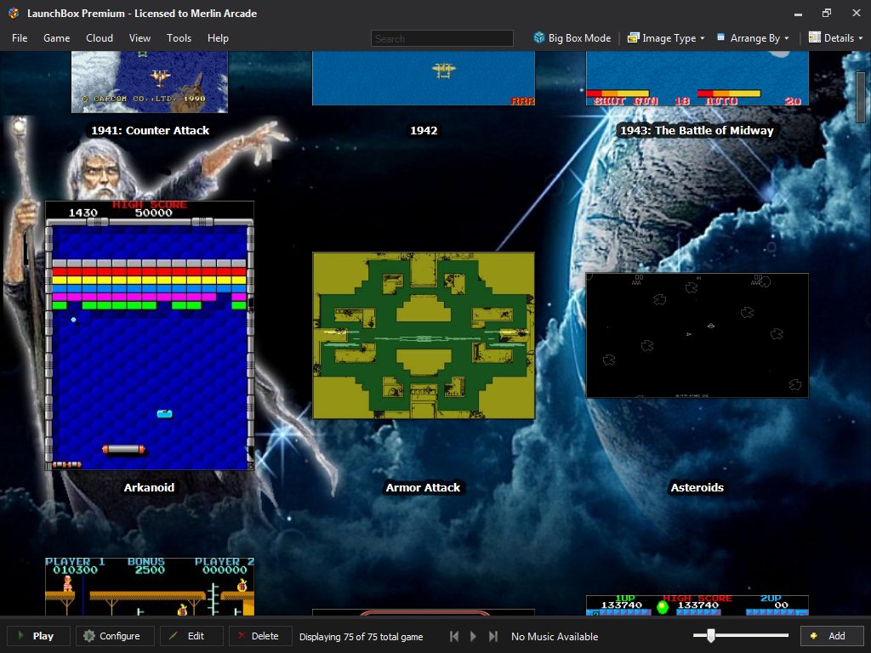Click the Edit pencil icon
This screenshot has height=653, width=871.
coord(174,635)
